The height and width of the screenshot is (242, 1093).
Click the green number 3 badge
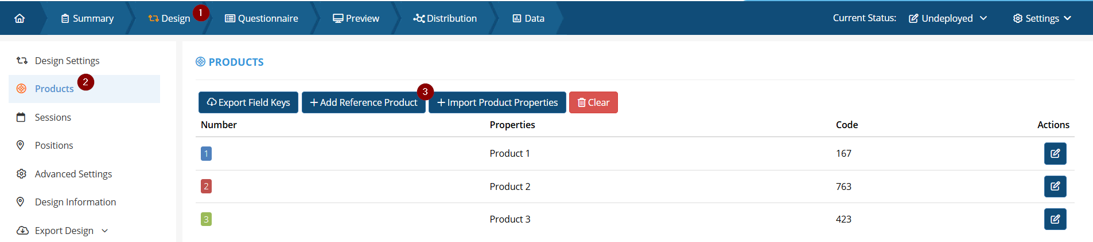206,219
